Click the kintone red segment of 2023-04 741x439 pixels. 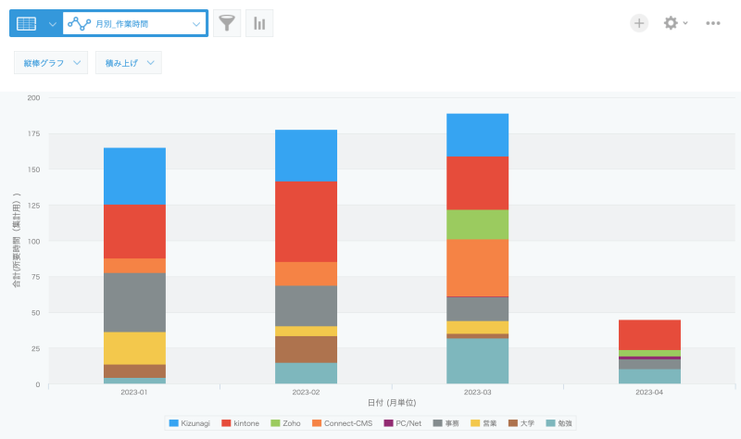coord(650,335)
